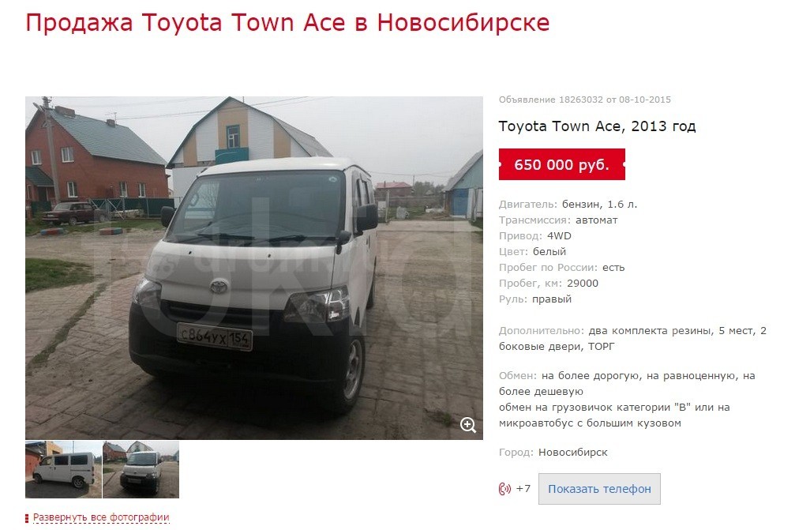
Task: Click the red phone handset icon
Action: coord(504,489)
